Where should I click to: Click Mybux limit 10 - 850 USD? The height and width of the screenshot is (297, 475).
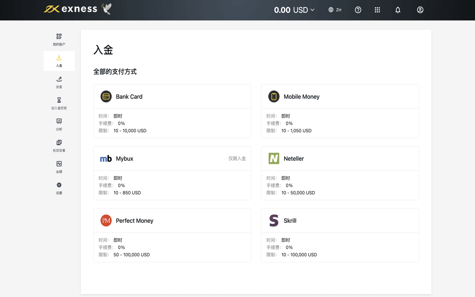click(x=127, y=193)
